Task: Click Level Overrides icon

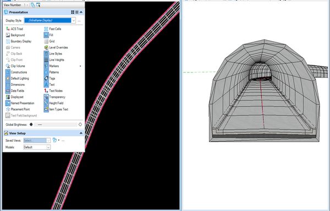Action: [x=46, y=47]
